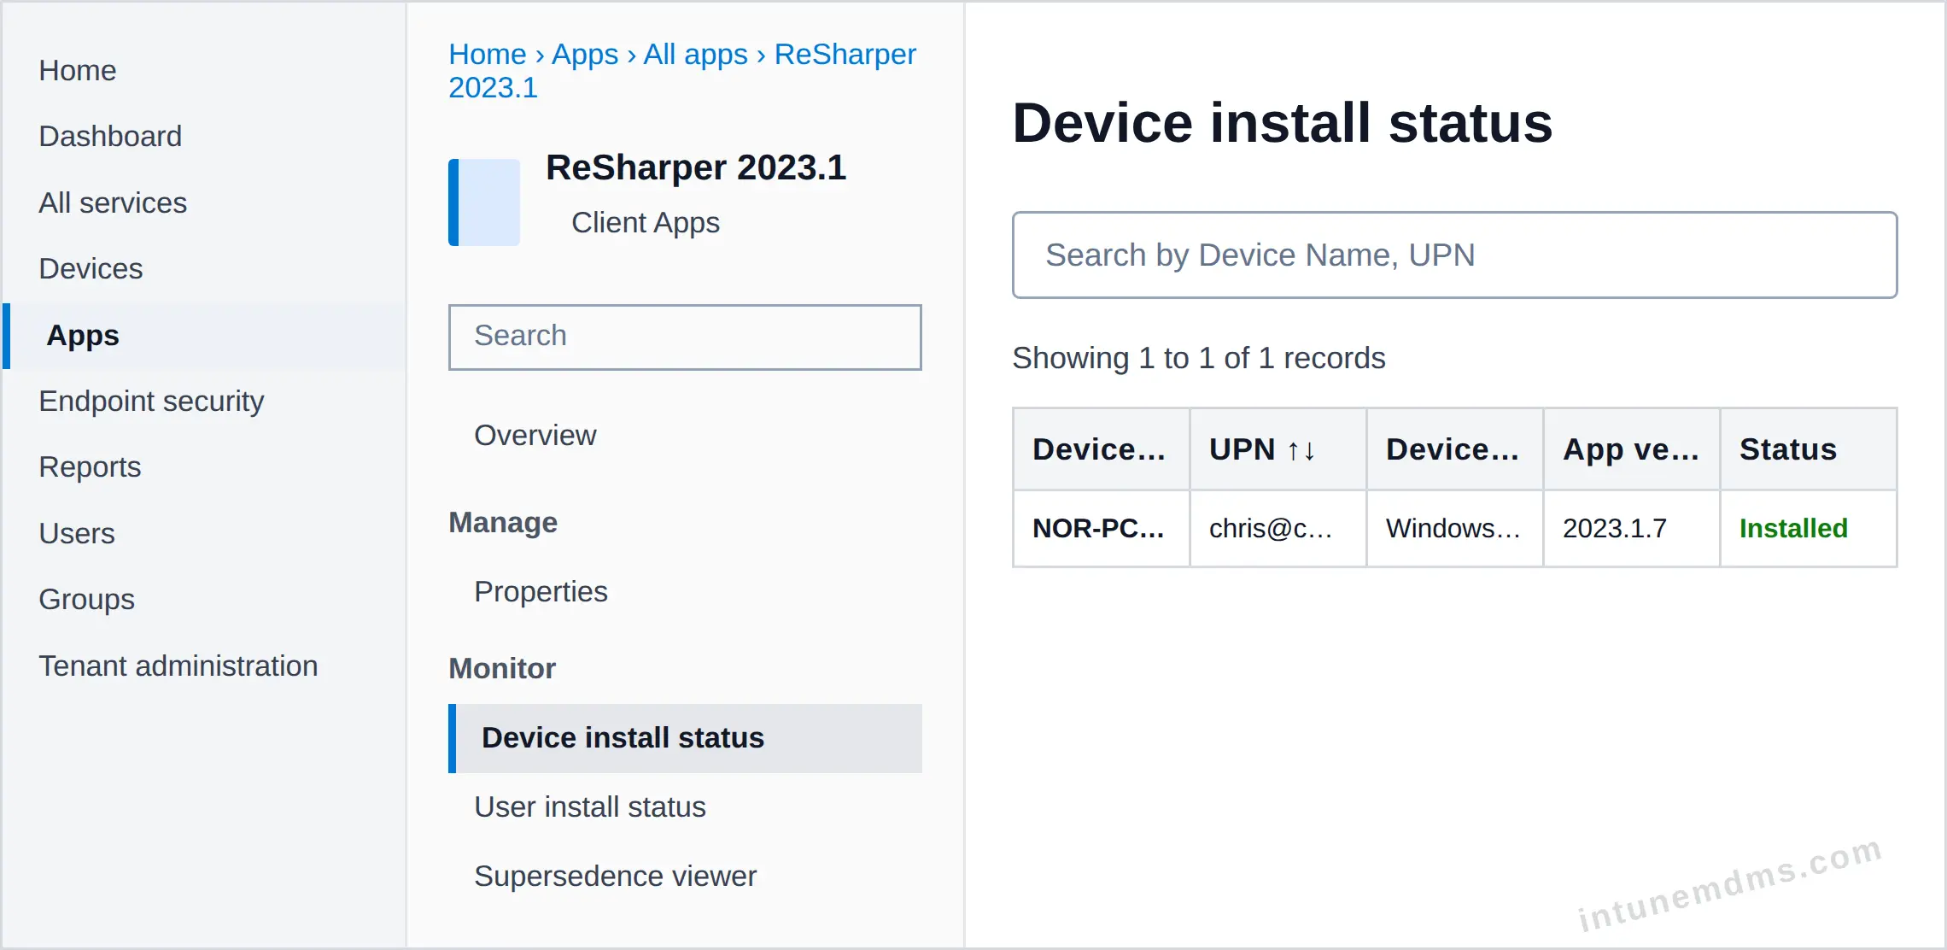Click the Device install status page heading
This screenshot has width=1947, height=950.
point(1283,122)
